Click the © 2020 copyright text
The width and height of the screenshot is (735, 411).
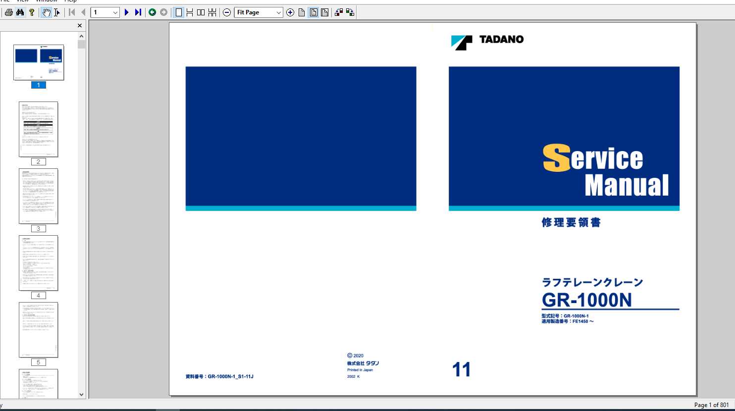356,356
